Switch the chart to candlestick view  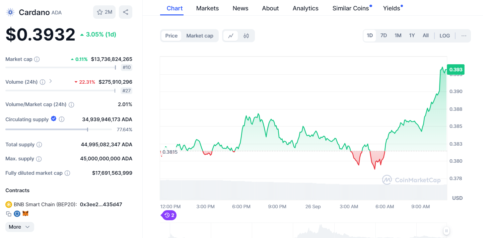tap(246, 35)
